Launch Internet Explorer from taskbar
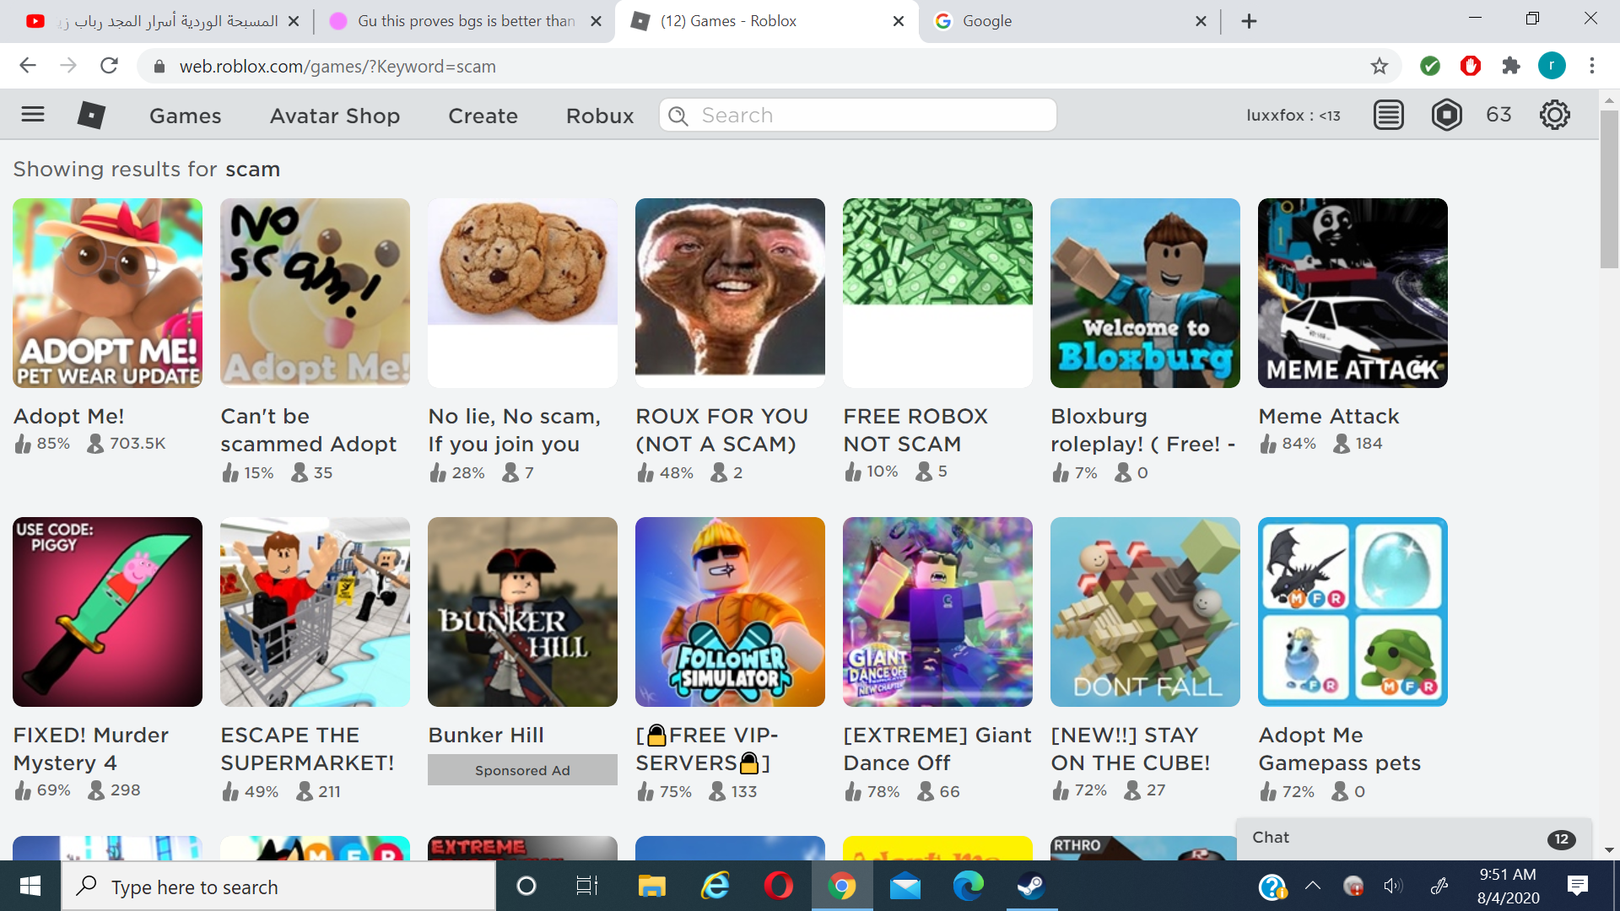The height and width of the screenshot is (911, 1620). pyautogui.click(x=715, y=886)
